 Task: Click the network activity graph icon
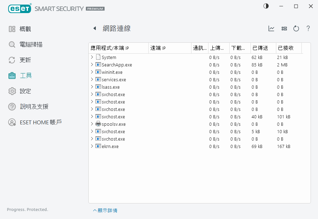pyautogui.click(x=271, y=29)
